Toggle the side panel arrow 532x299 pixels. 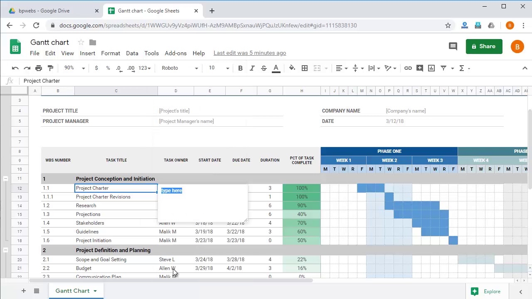[x=521, y=292]
